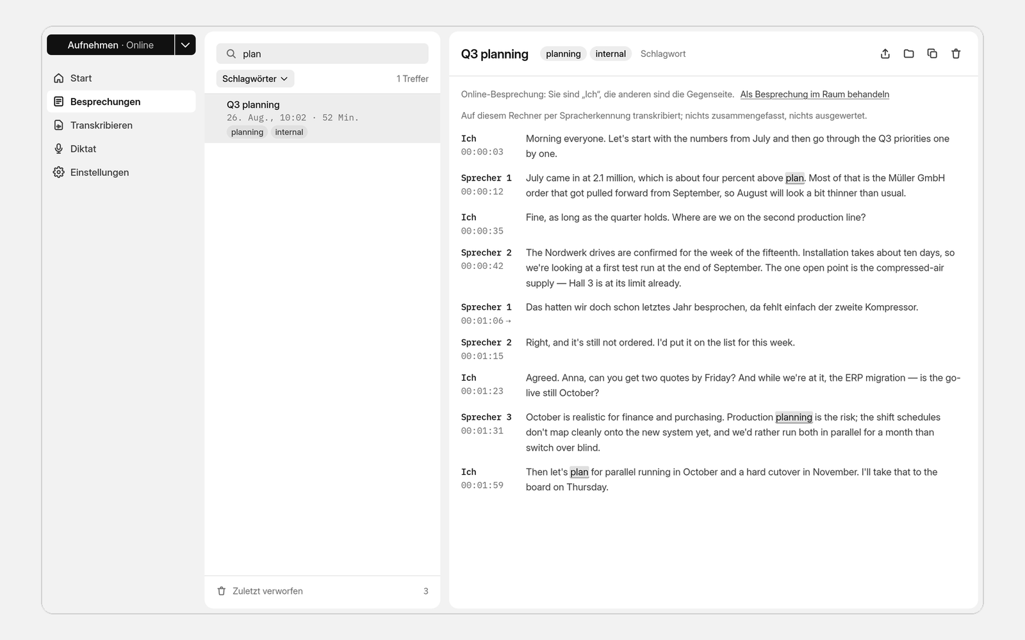Click '1 Treffer' result count
Image resolution: width=1025 pixels, height=640 pixels.
tap(412, 79)
